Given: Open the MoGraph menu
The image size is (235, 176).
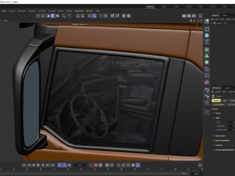Looking at the screenshot, I should [x=22, y=11].
